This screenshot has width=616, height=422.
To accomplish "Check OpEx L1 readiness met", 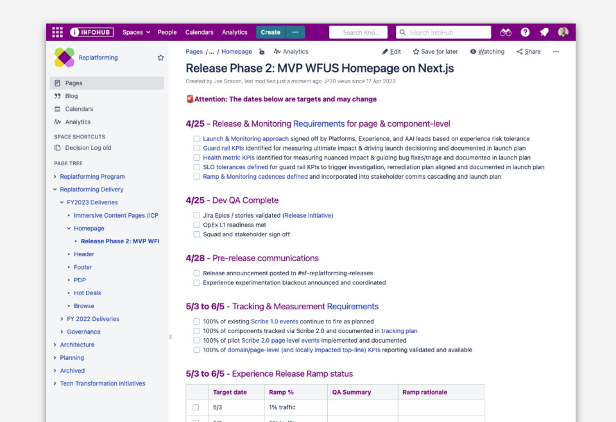I will tap(196, 225).
